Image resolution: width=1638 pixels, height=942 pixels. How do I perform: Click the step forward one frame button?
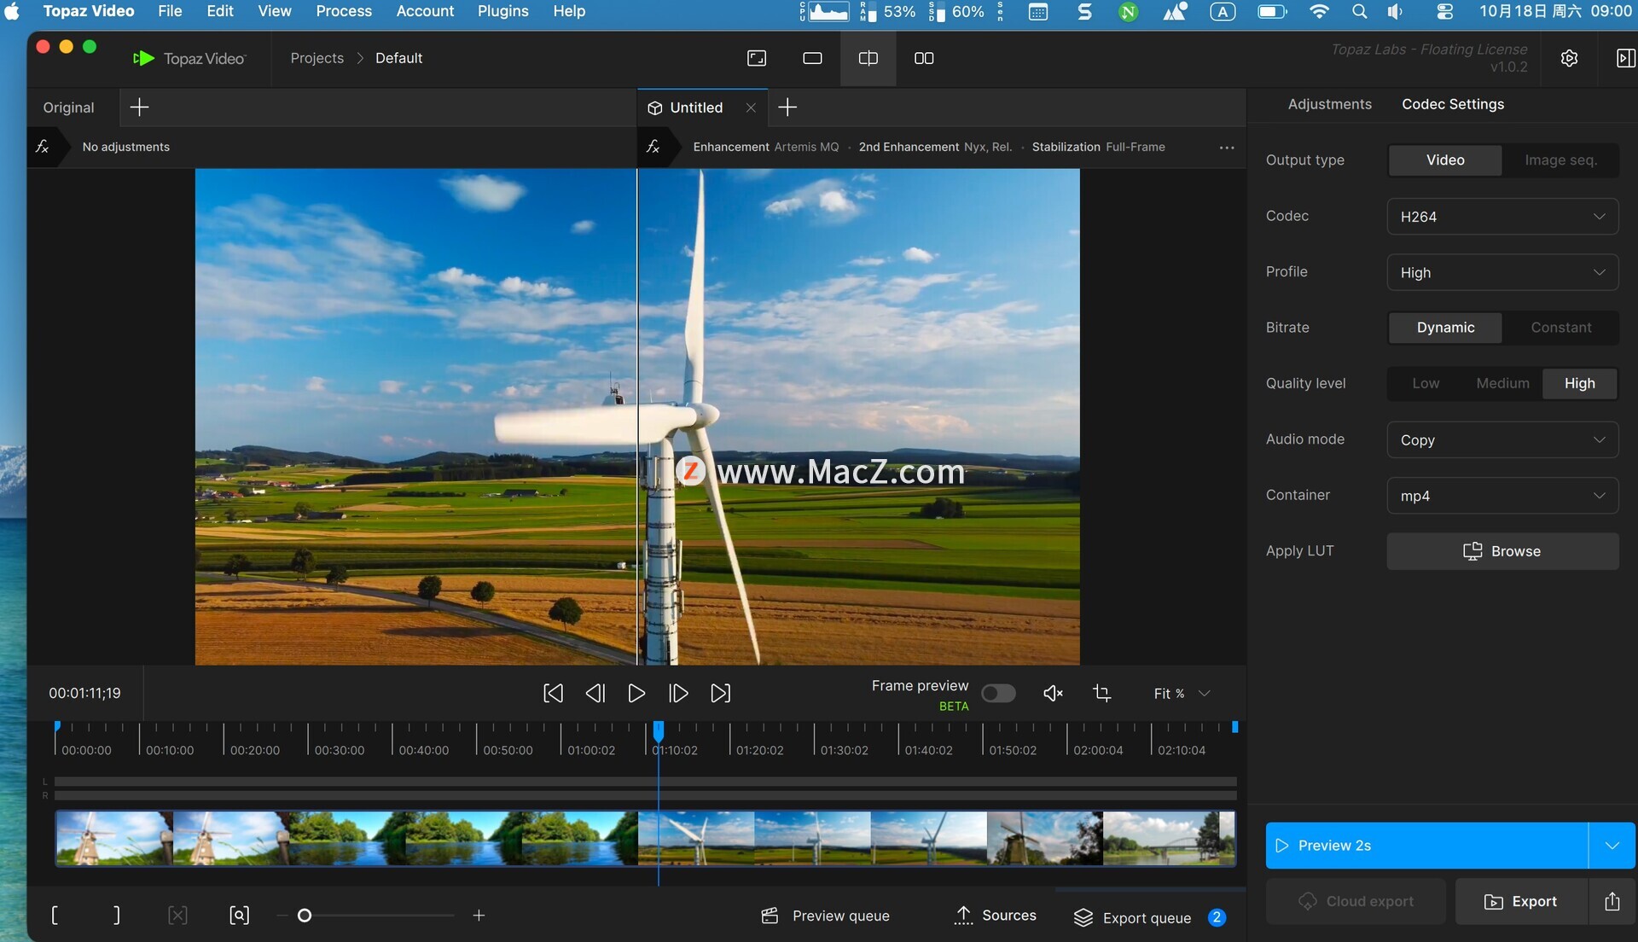point(678,694)
